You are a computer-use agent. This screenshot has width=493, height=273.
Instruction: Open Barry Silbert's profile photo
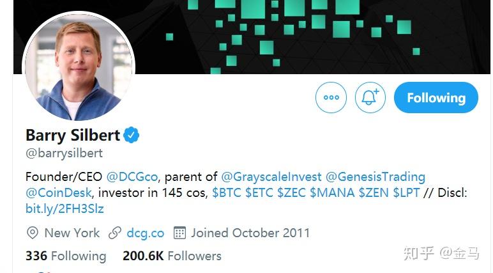(79, 67)
